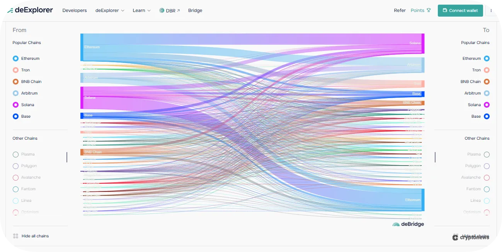Enable Linea in From other chains

coord(22,201)
